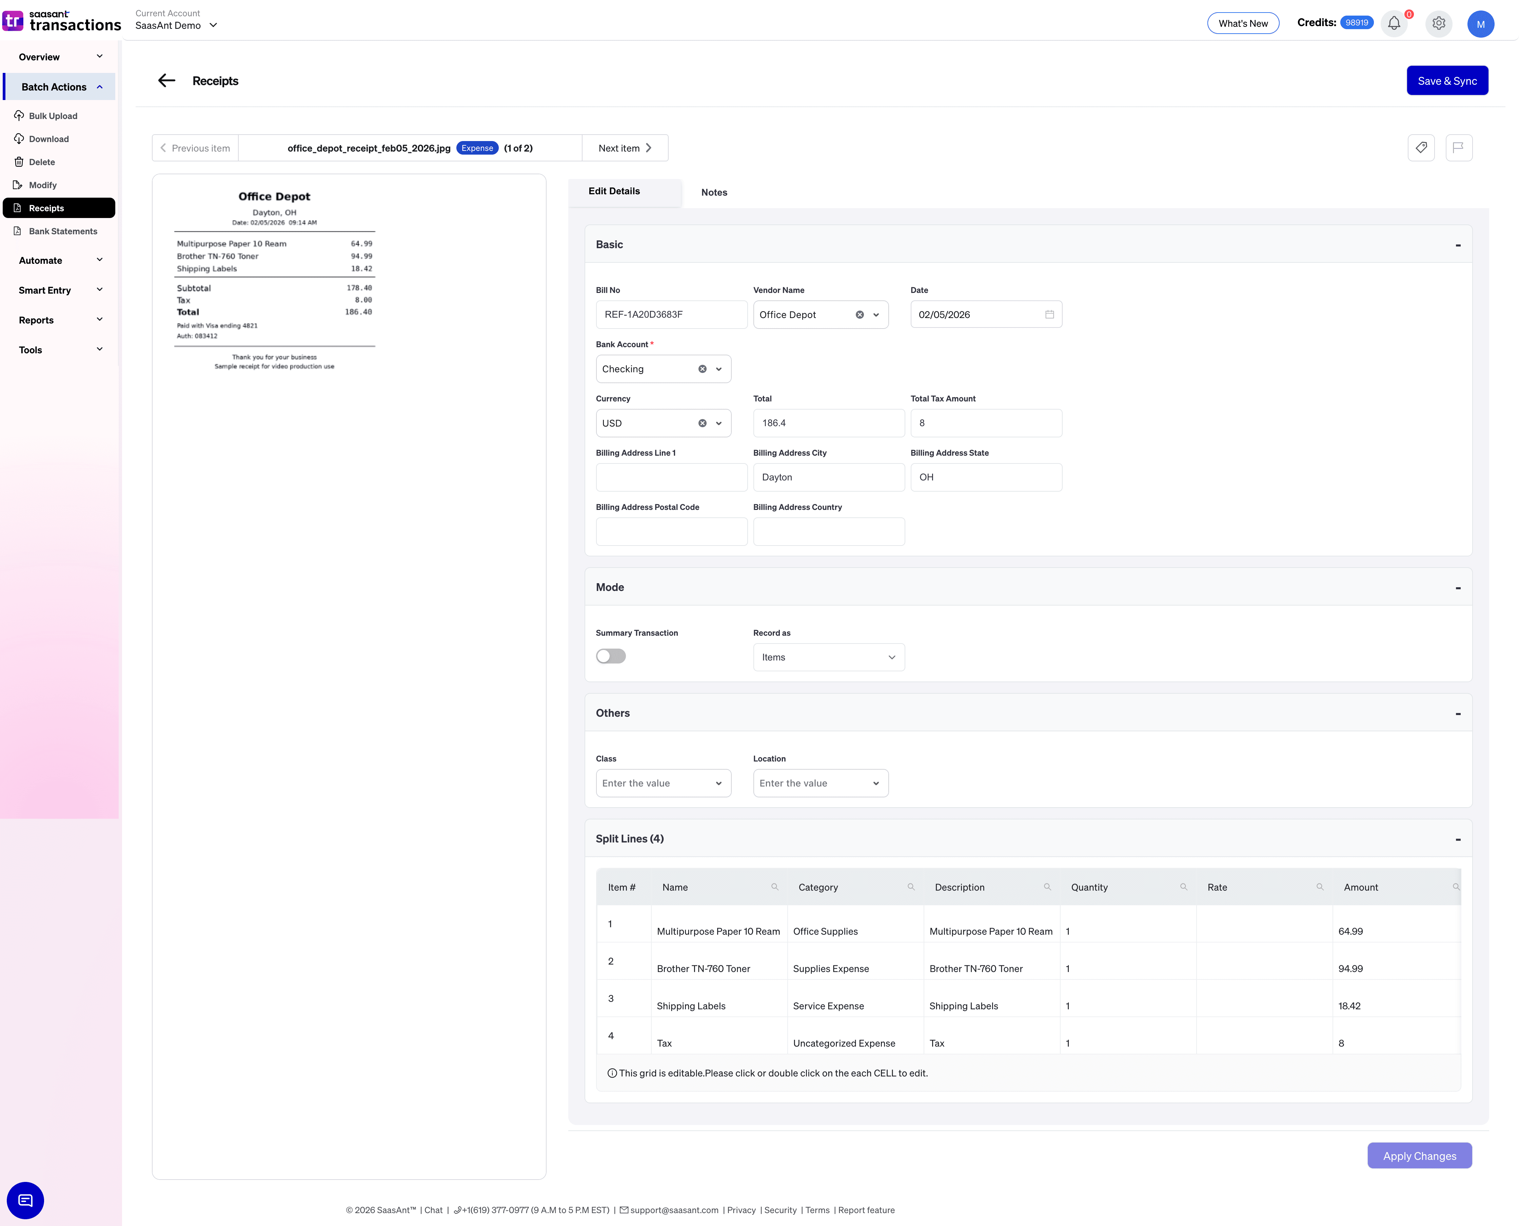
Task: Go back using the left arrow icon
Action: coord(167,80)
